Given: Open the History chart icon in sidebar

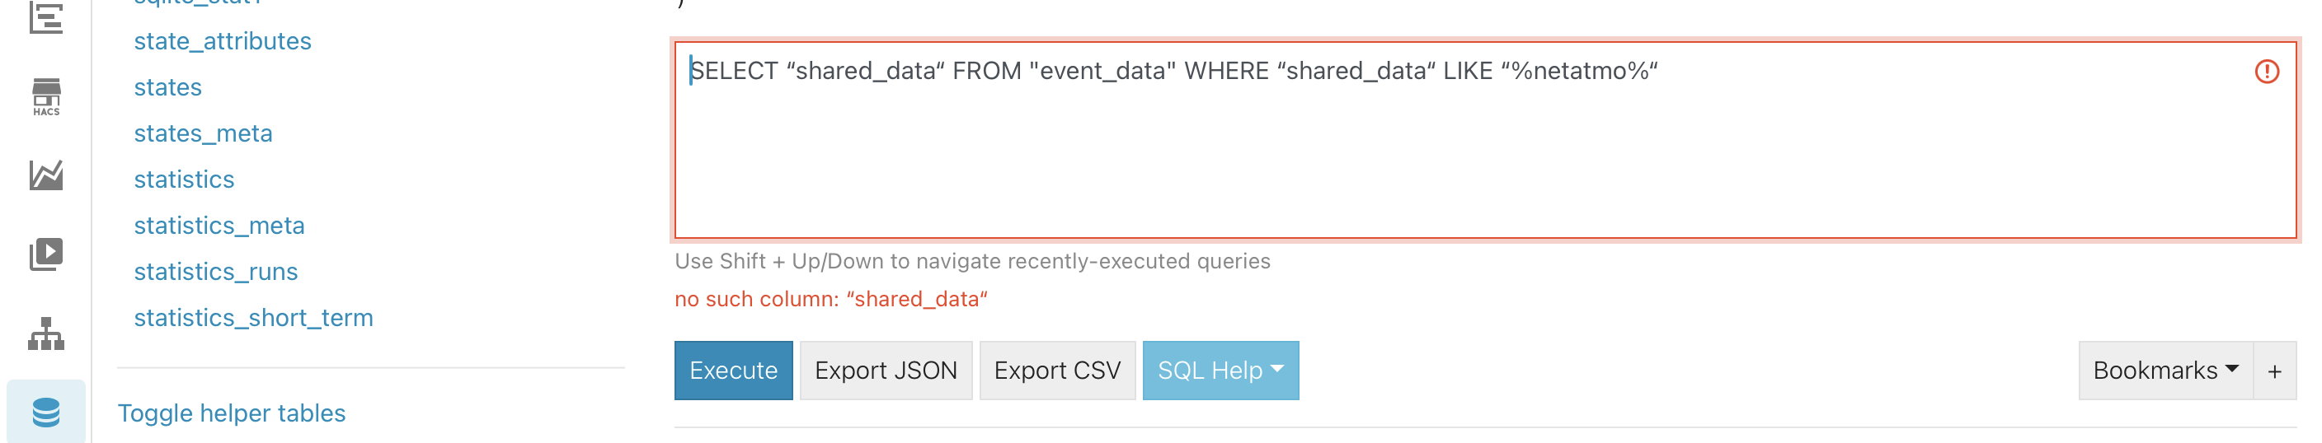Looking at the screenshot, I should click(46, 175).
